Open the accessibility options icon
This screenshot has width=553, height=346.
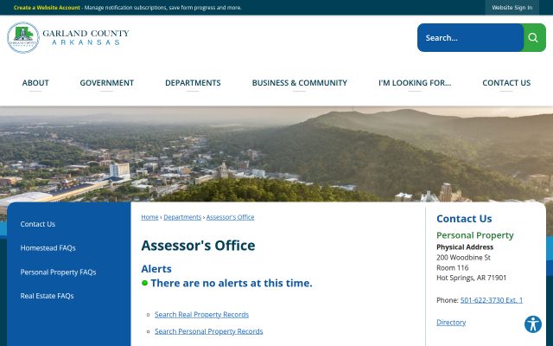(532, 324)
